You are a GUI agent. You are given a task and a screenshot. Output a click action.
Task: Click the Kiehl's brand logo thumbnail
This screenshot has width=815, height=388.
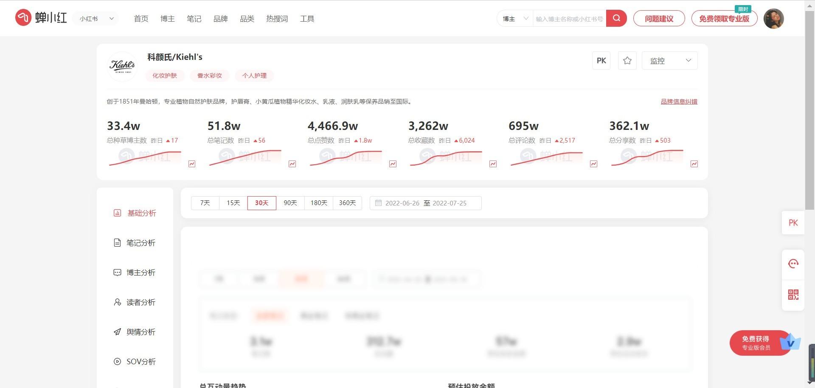point(123,66)
